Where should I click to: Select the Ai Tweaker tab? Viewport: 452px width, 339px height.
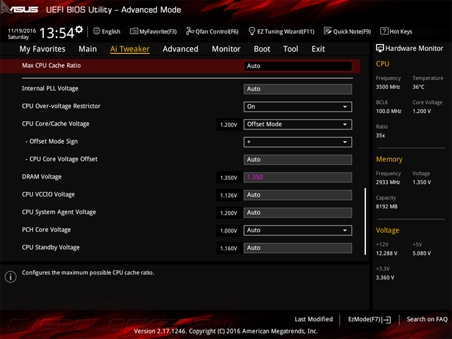pos(130,49)
